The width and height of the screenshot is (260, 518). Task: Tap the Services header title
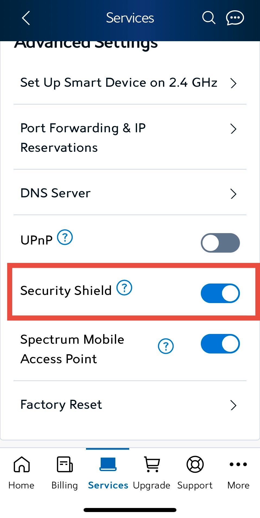130,18
